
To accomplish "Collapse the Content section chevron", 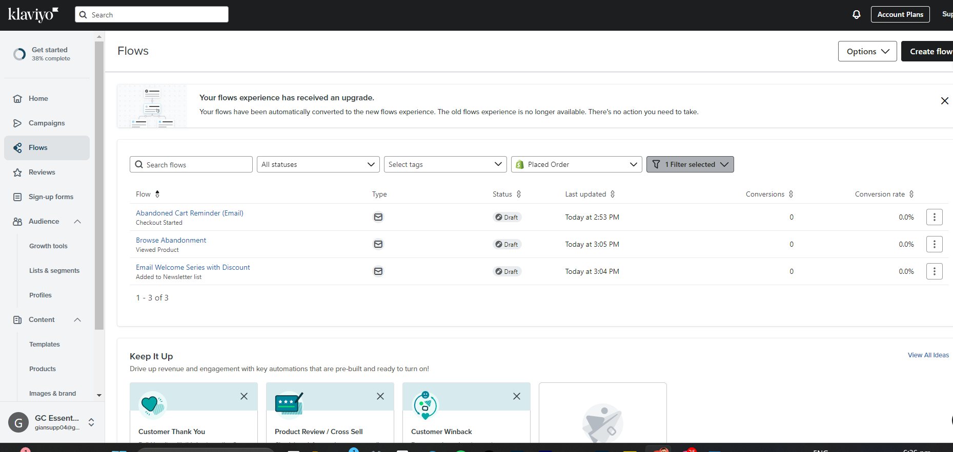I will pyautogui.click(x=77, y=319).
